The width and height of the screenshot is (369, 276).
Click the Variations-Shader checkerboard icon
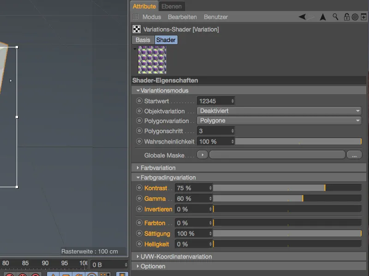coord(136,29)
